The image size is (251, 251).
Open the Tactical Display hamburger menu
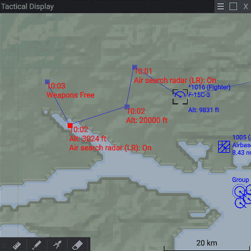pyautogui.click(x=221, y=6)
